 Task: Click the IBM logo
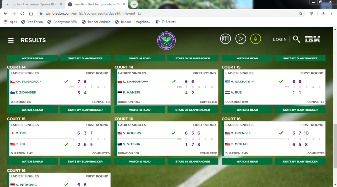(x=312, y=39)
